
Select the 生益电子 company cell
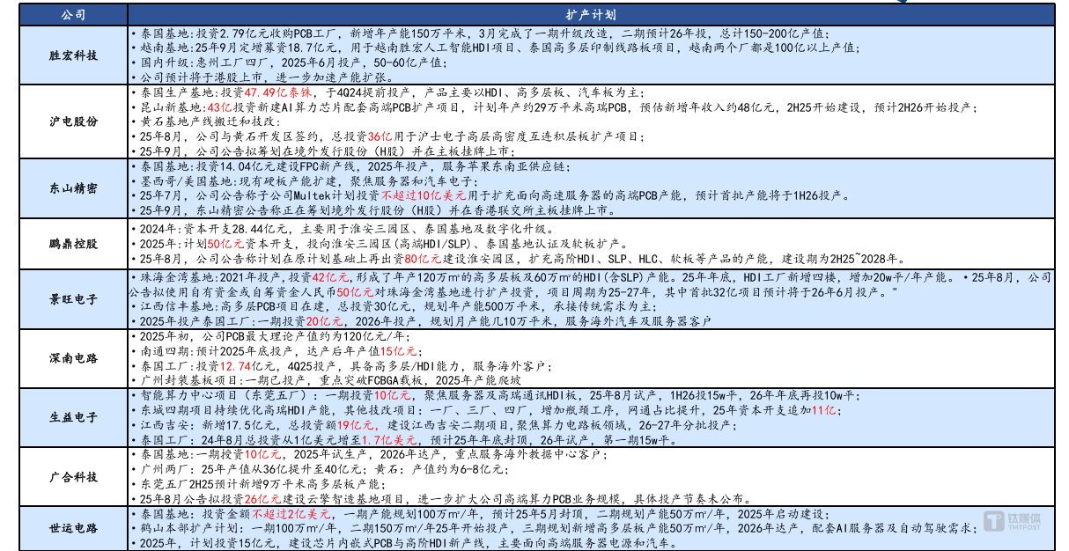72,417
